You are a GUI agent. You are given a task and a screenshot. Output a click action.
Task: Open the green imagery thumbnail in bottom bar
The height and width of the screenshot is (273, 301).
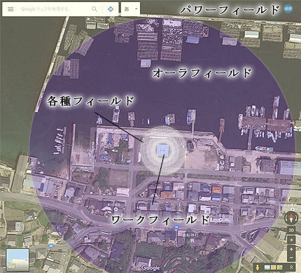coord(280,267)
